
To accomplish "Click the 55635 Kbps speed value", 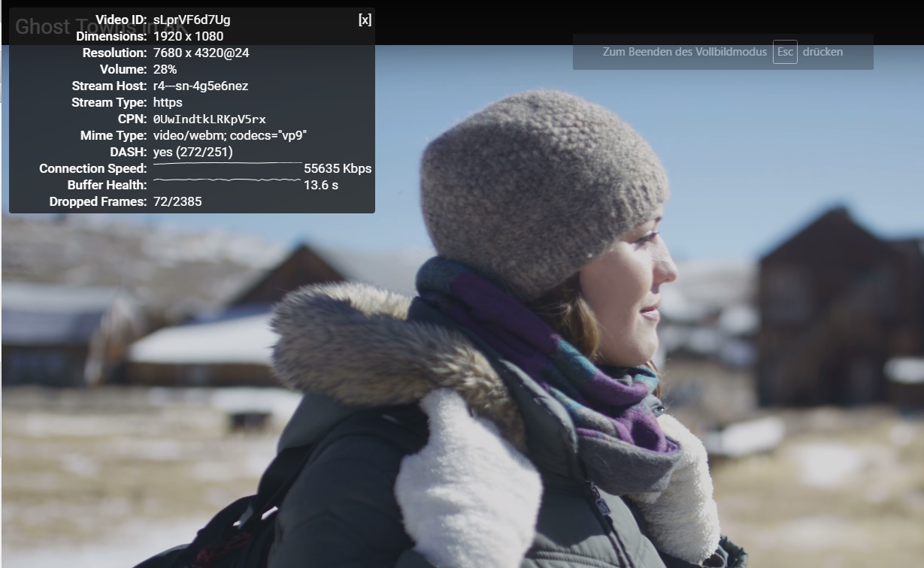I will click(x=338, y=168).
